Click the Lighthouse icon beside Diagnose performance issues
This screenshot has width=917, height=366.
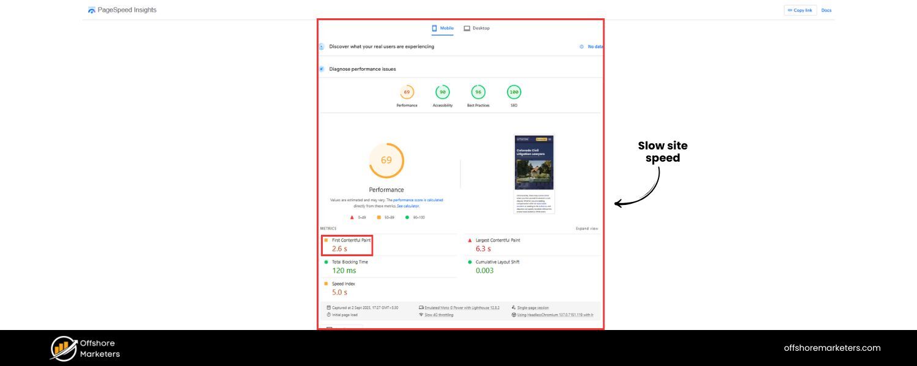pyautogui.click(x=322, y=69)
